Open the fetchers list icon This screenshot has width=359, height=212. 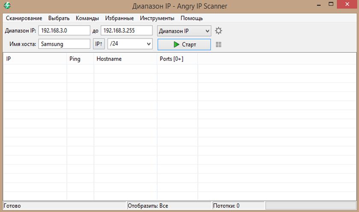pyautogui.click(x=218, y=45)
